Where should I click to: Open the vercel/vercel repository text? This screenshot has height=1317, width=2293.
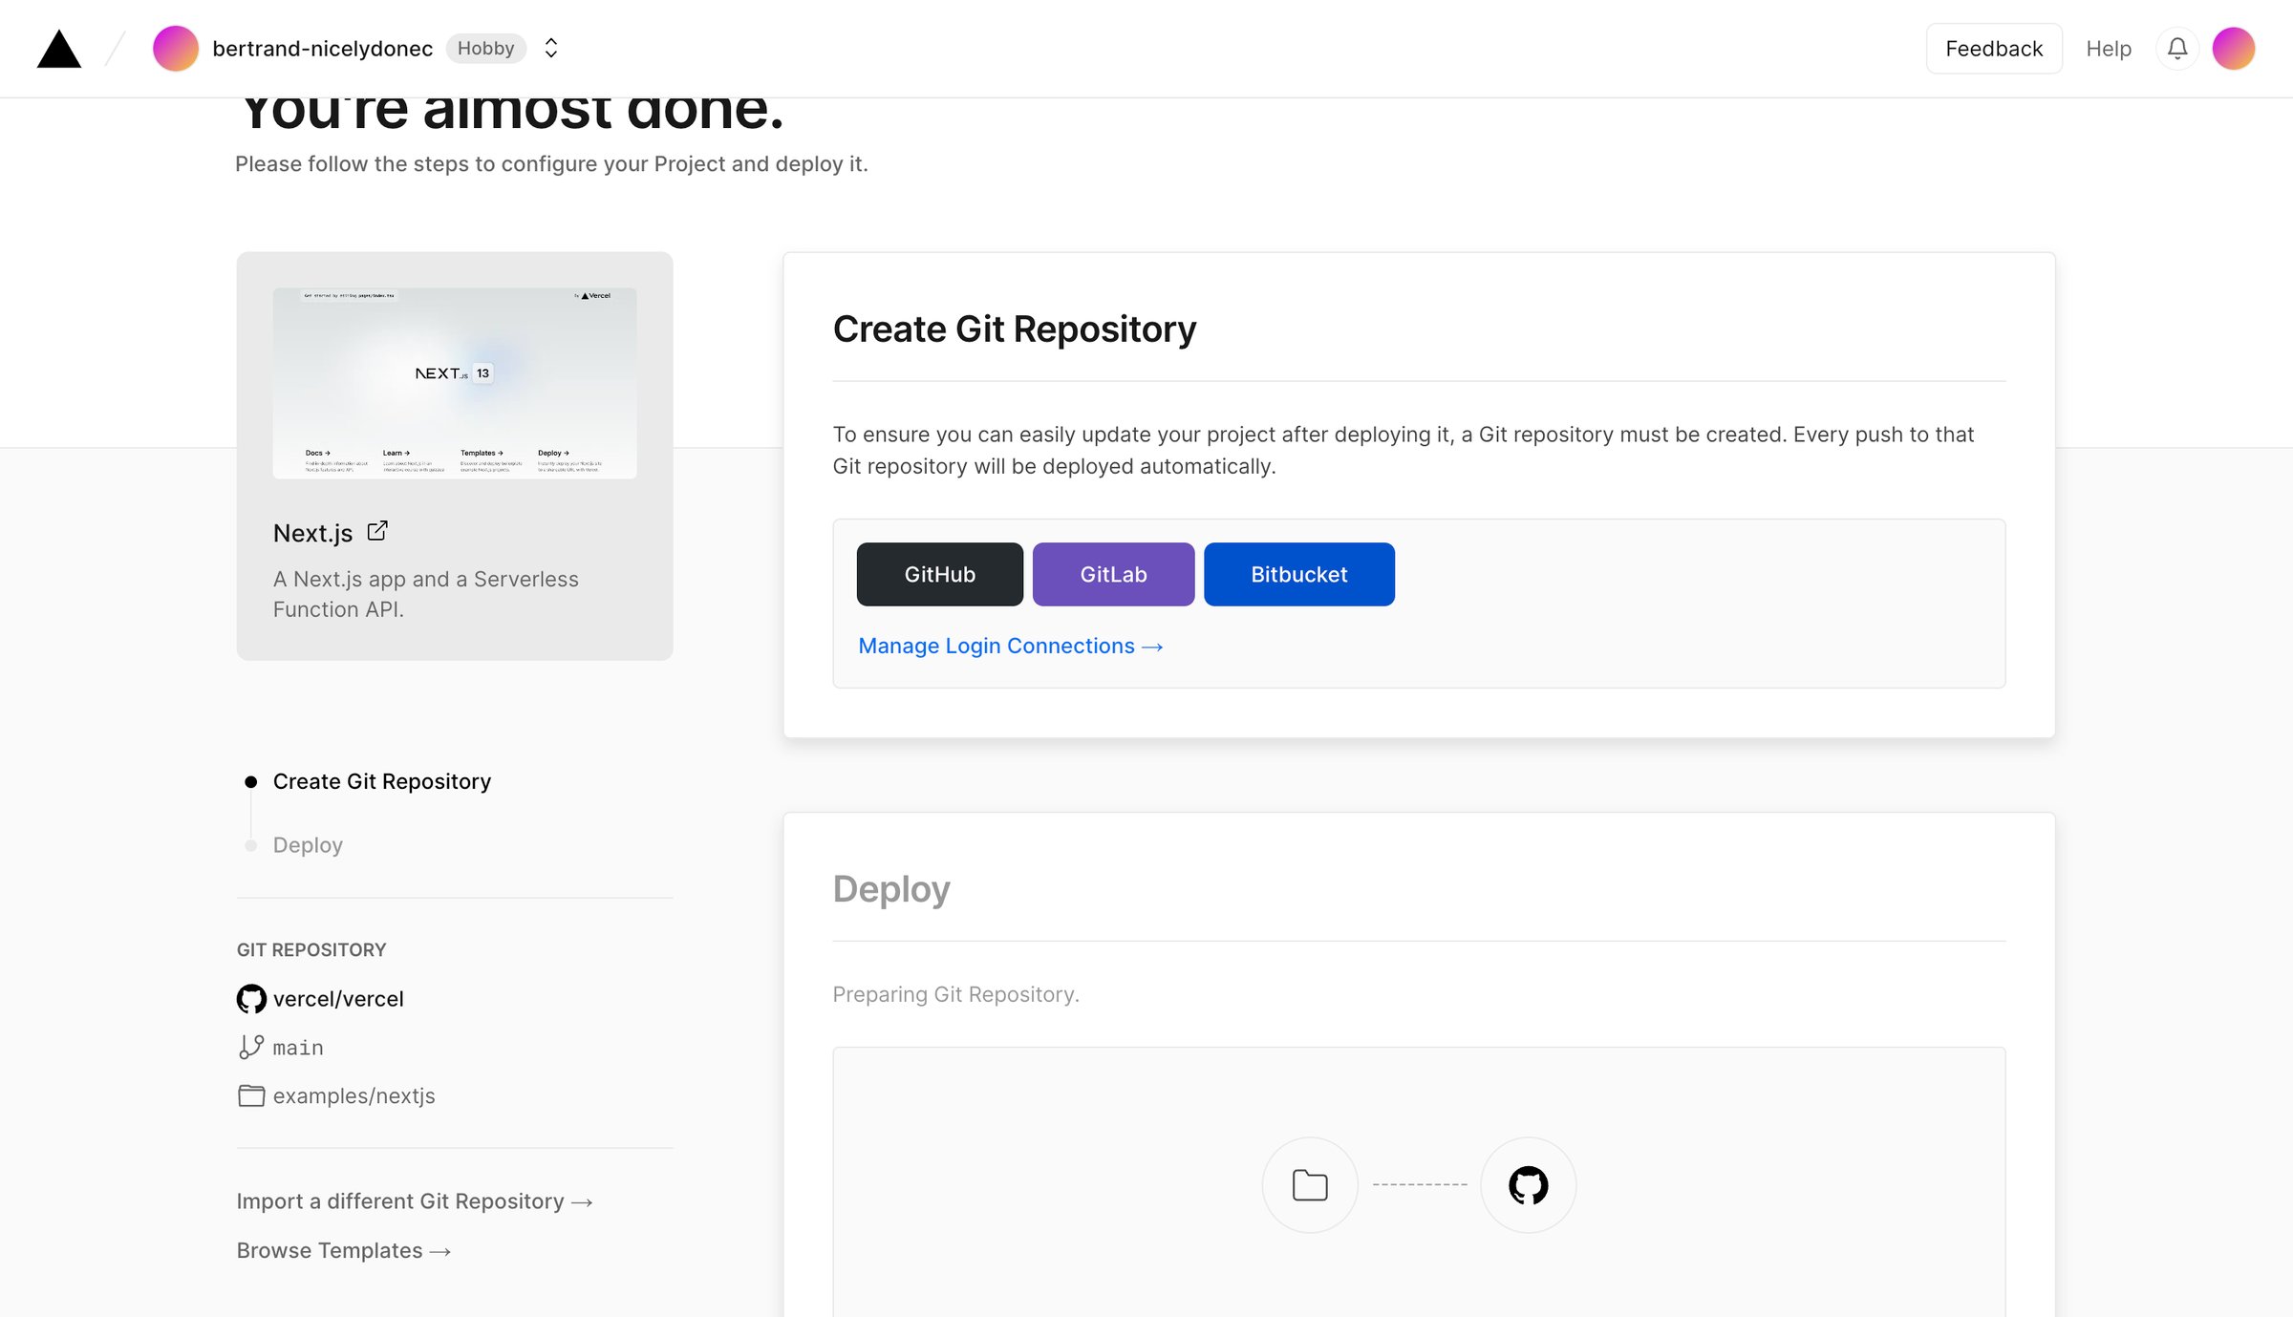(338, 999)
